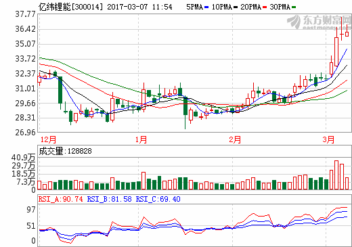Click the 5PMA legend label
Screen dimensions: 352x247
(x=194, y=7)
